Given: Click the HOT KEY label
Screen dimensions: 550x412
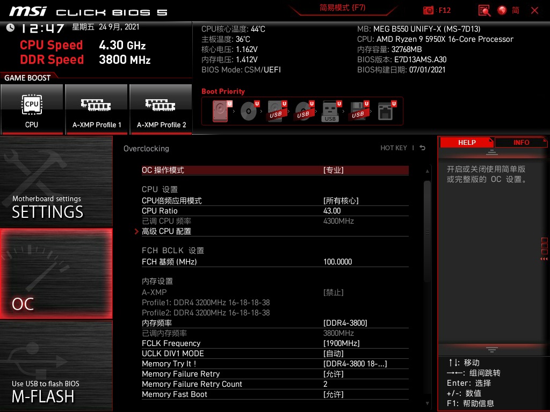Looking at the screenshot, I should tap(394, 148).
